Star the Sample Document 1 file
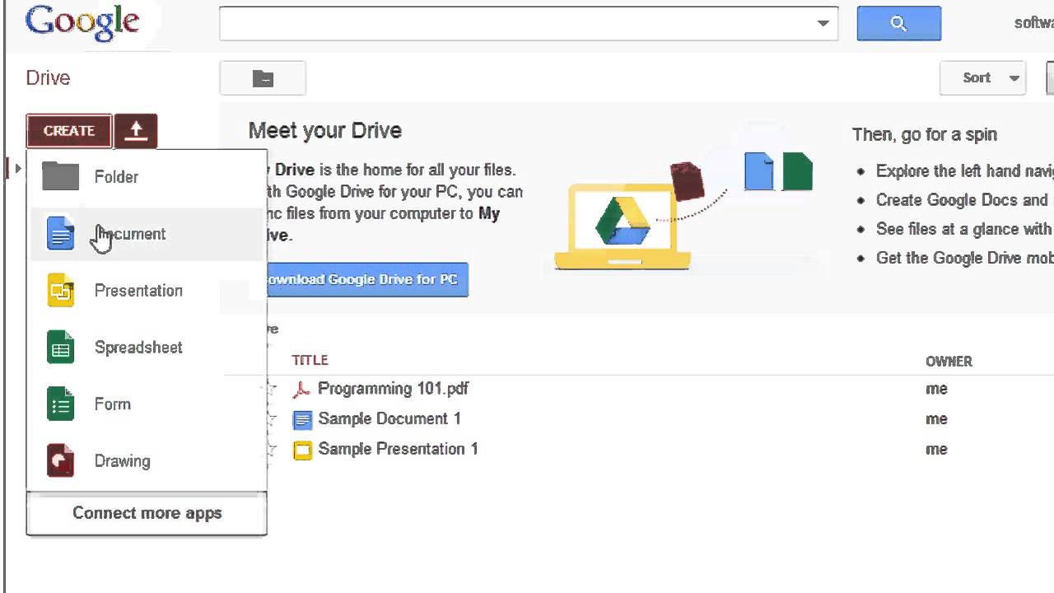Viewport: 1054px width, 593px height. [x=271, y=419]
